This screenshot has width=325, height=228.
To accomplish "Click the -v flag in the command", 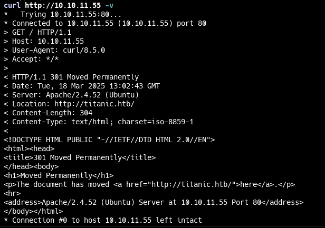I will point(109,6).
